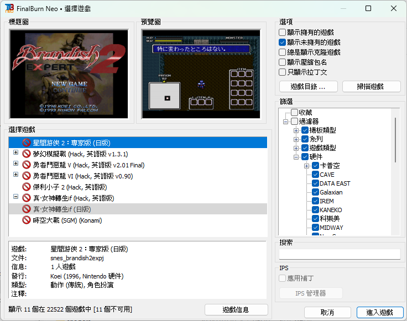
Task: Enable 顯示擁有的遊戲 checkbox
Action: point(282,33)
